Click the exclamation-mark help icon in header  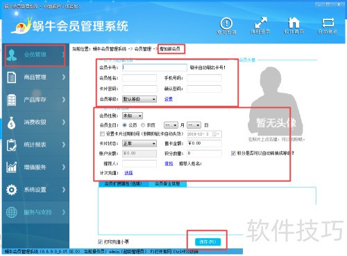pos(226,23)
